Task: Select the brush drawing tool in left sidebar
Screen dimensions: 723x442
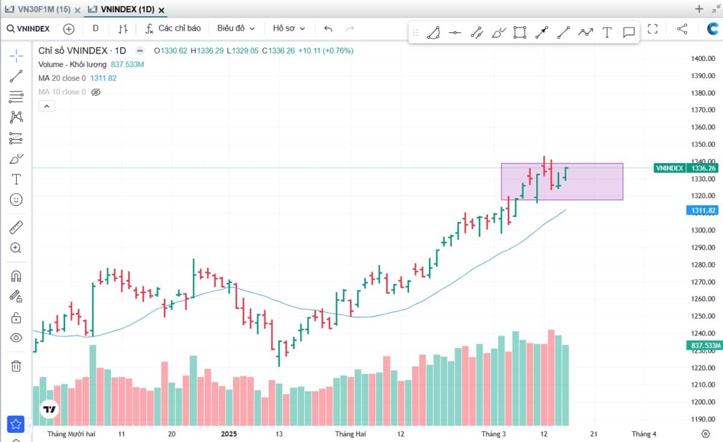Action: [16, 159]
